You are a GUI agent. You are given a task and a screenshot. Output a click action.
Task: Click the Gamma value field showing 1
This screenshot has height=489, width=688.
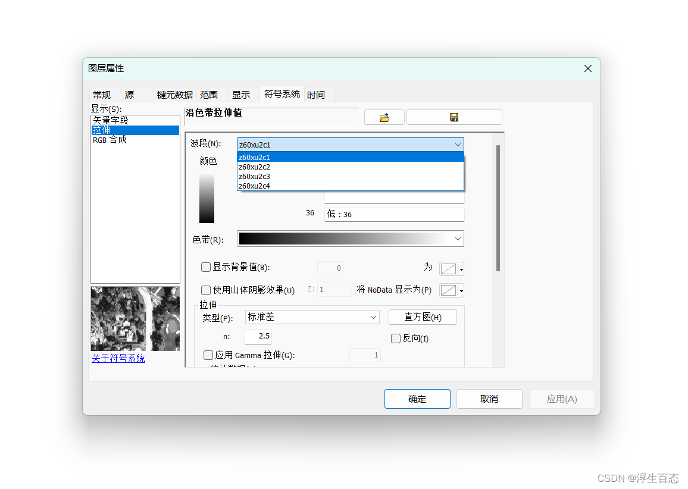365,355
